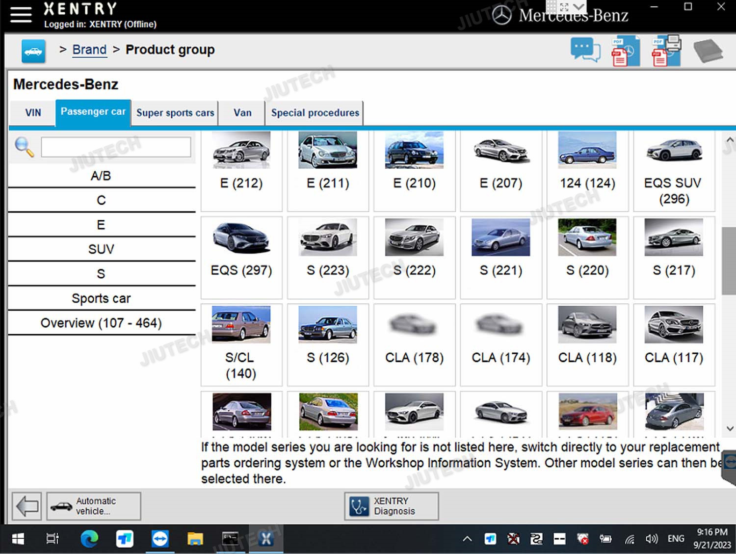Screen dimensions: 736x554
Task: Click the blue vehicle selection icon
Action: 33,51
